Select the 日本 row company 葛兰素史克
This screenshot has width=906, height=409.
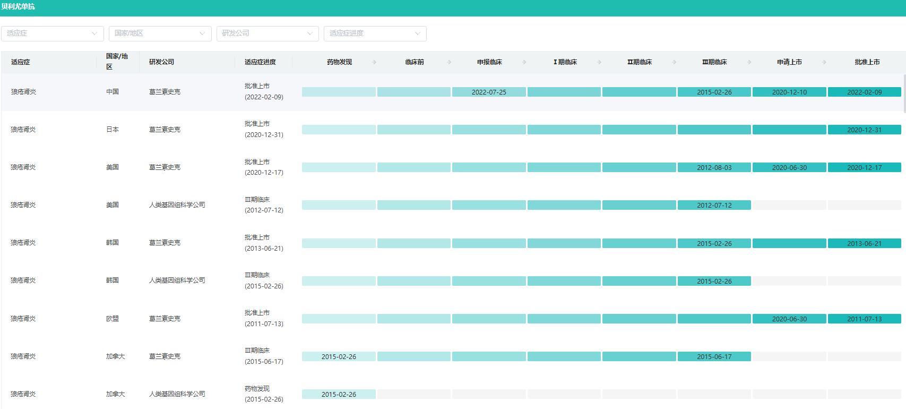(165, 130)
